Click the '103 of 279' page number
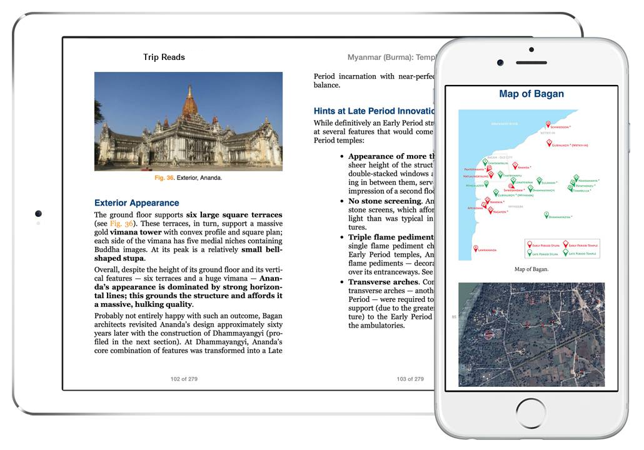The height and width of the screenshot is (450, 644). [410, 379]
